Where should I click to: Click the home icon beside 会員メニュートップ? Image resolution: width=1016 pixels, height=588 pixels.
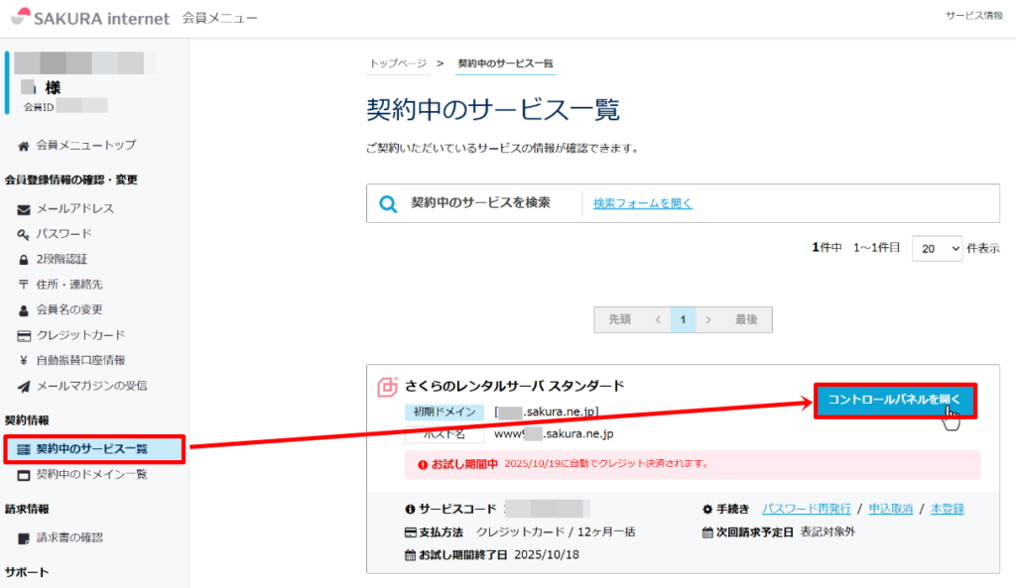[x=24, y=145]
